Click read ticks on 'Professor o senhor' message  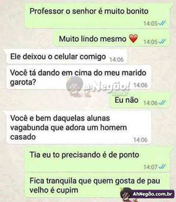tap(162, 23)
